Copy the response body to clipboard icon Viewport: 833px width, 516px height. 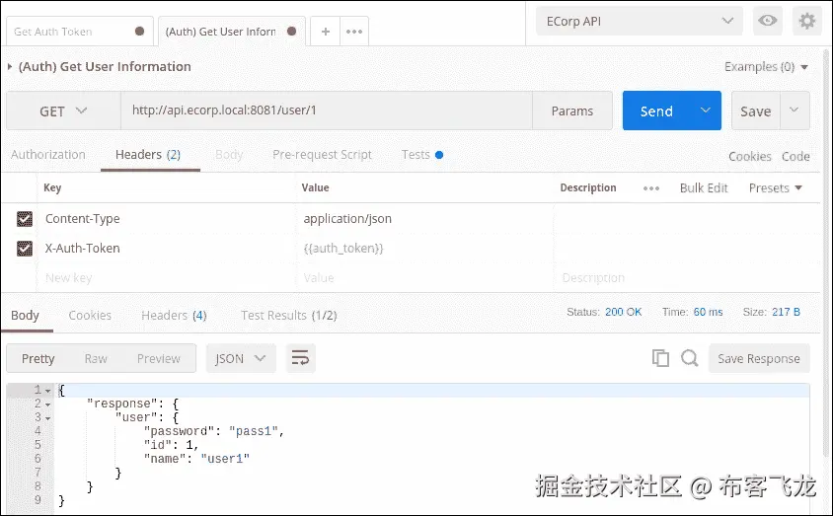click(x=660, y=358)
